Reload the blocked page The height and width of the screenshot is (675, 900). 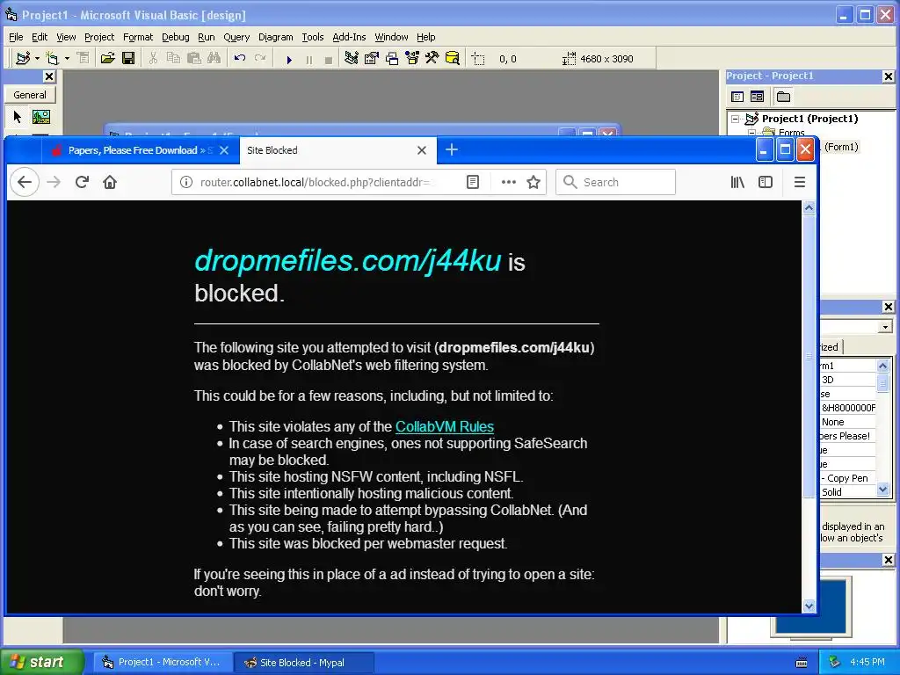click(x=82, y=182)
